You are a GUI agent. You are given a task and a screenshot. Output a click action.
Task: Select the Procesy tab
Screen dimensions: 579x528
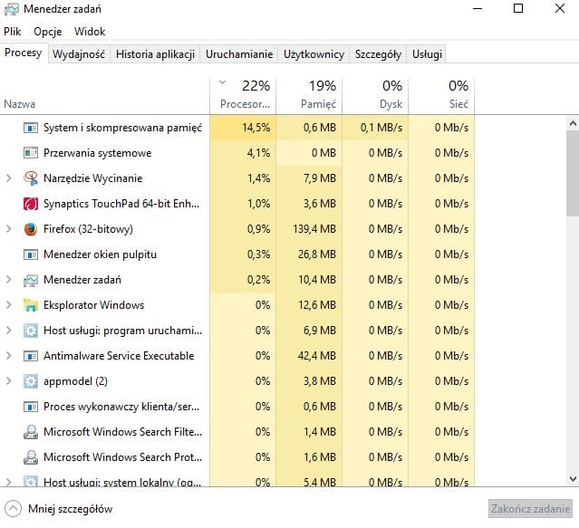pyautogui.click(x=24, y=53)
